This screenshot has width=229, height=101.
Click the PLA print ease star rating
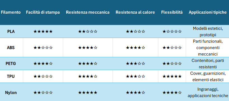pyautogui.click(x=43, y=31)
